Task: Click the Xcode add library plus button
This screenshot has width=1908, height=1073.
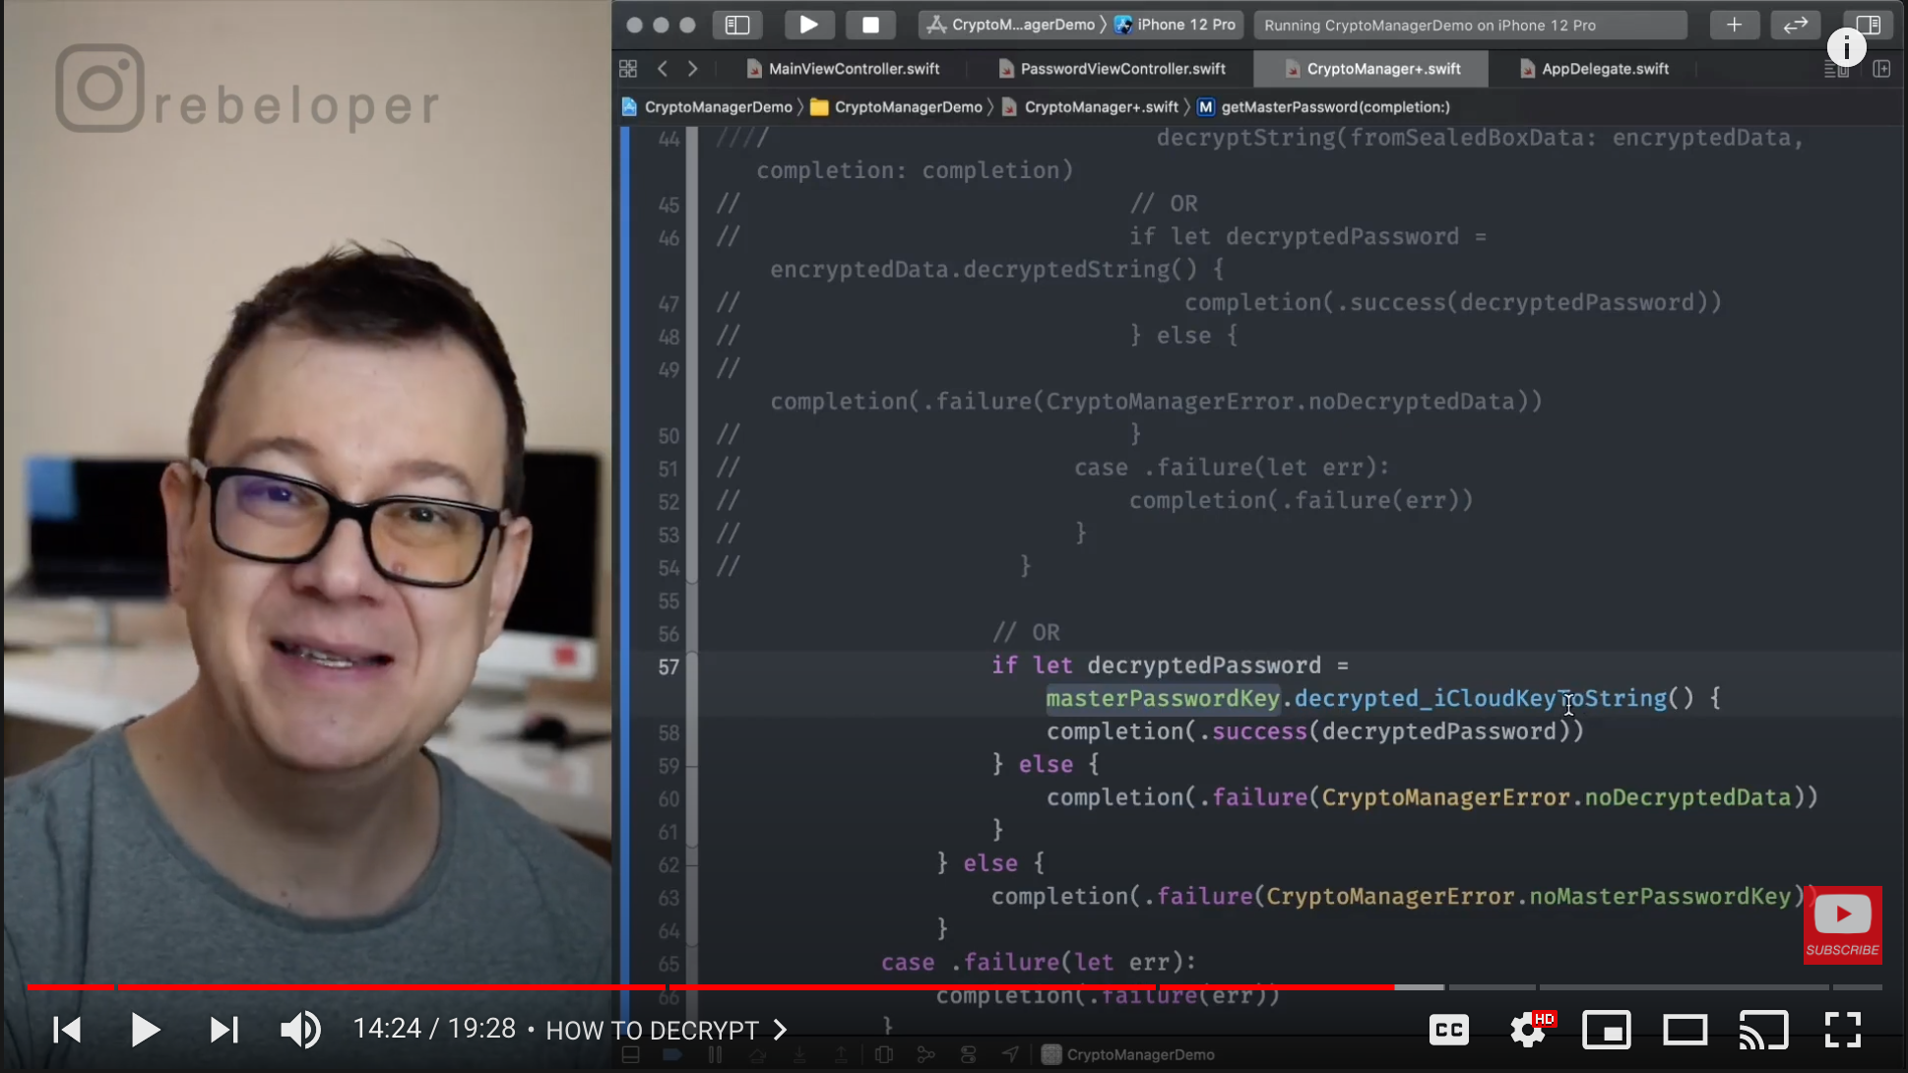Action: (1734, 25)
